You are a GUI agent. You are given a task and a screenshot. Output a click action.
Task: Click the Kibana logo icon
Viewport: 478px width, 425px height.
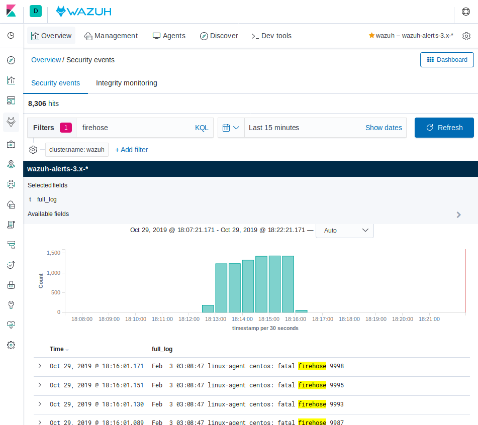point(11,11)
